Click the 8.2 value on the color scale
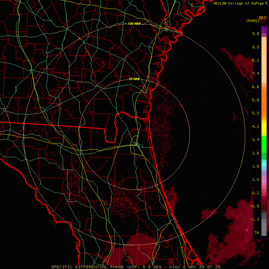The image size is (269, 269). 256,60
